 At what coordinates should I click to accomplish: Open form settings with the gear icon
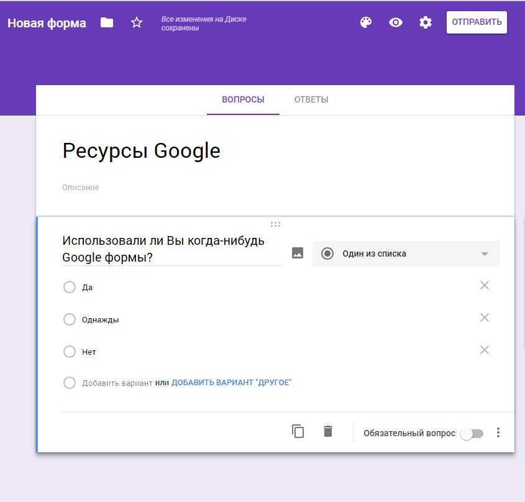click(x=425, y=22)
